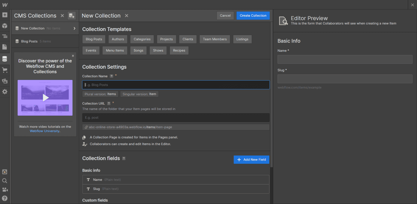The width and height of the screenshot is (417, 204).
Task: Select the Name plain text field row
Action: tap(176, 180)
